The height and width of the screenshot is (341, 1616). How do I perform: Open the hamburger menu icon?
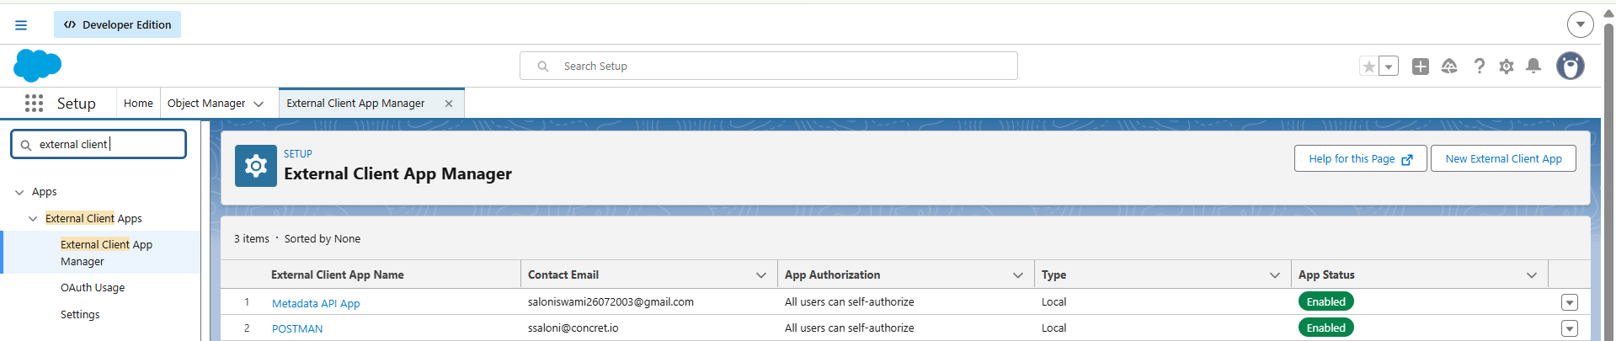(21, 25)
